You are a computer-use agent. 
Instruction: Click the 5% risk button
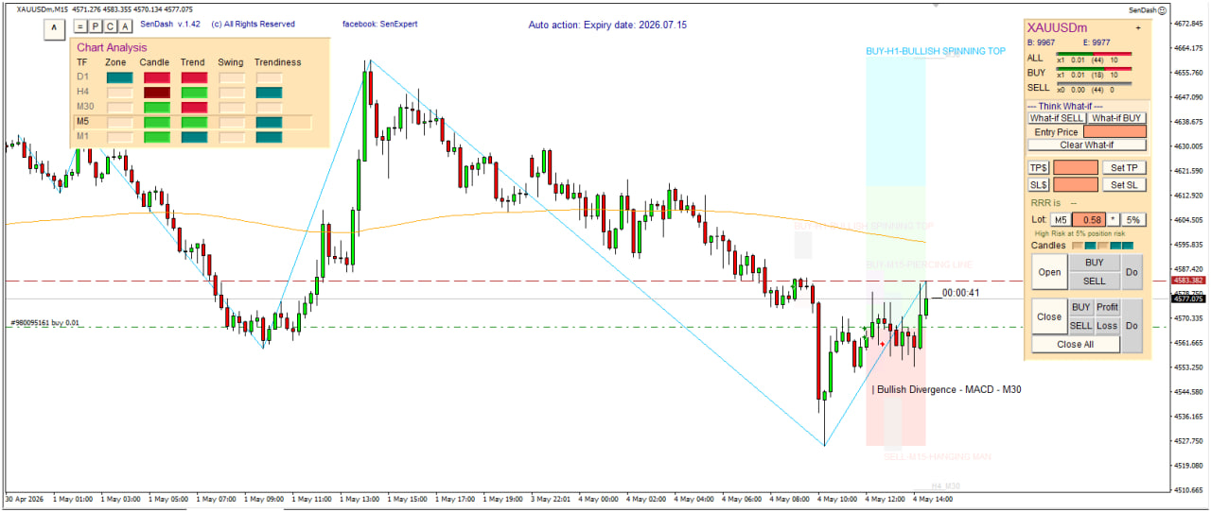pyautogui.click(x=1132, y=219)
